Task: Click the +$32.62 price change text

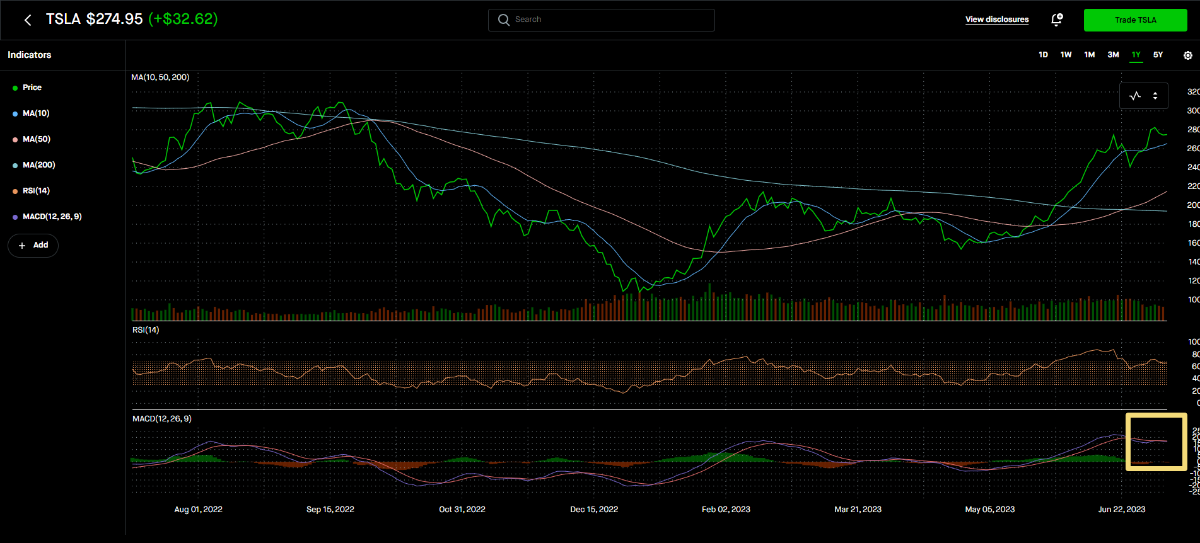Action: pyautogui.click(x=183, y=19)
